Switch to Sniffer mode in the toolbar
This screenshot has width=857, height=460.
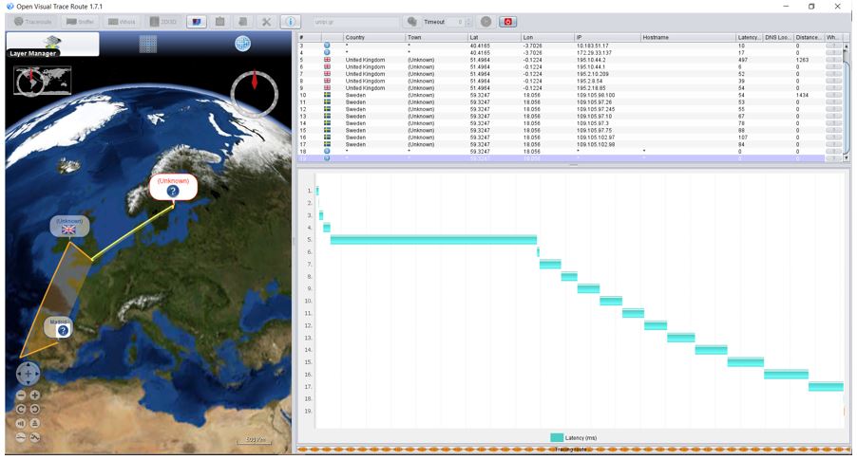pyautogui.click(x=80, y=22)
